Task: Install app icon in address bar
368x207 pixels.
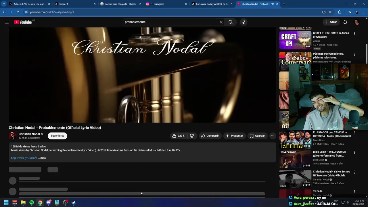Action: tap(324, 12)
